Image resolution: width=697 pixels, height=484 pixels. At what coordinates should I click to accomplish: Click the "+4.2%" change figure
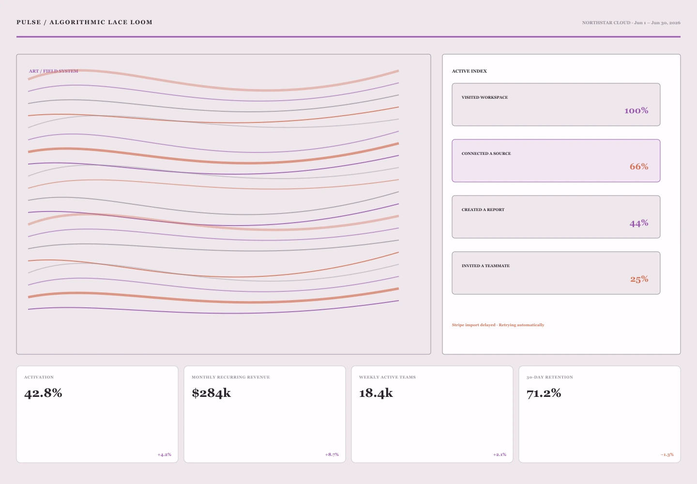(164, 454)
